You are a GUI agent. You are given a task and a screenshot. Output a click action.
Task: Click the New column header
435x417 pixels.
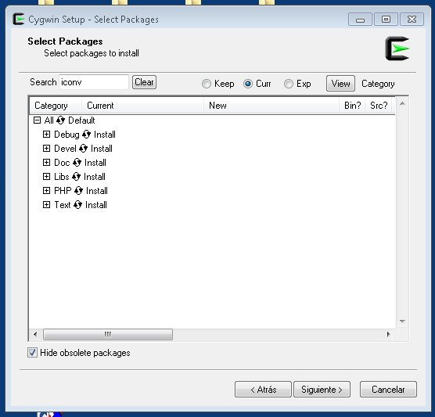(x=271, y=106)
